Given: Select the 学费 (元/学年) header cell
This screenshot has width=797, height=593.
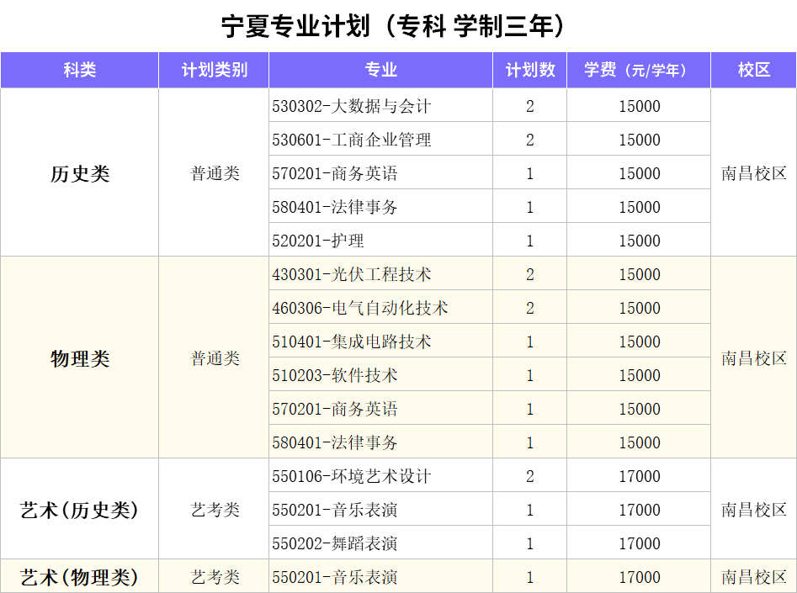Looking at the screenshot, I should 638,71.
